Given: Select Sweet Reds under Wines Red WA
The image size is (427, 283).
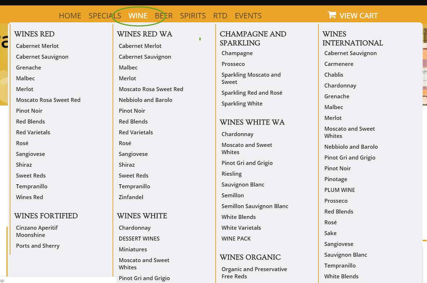Looking at the screenshot, I should point(133,176).
